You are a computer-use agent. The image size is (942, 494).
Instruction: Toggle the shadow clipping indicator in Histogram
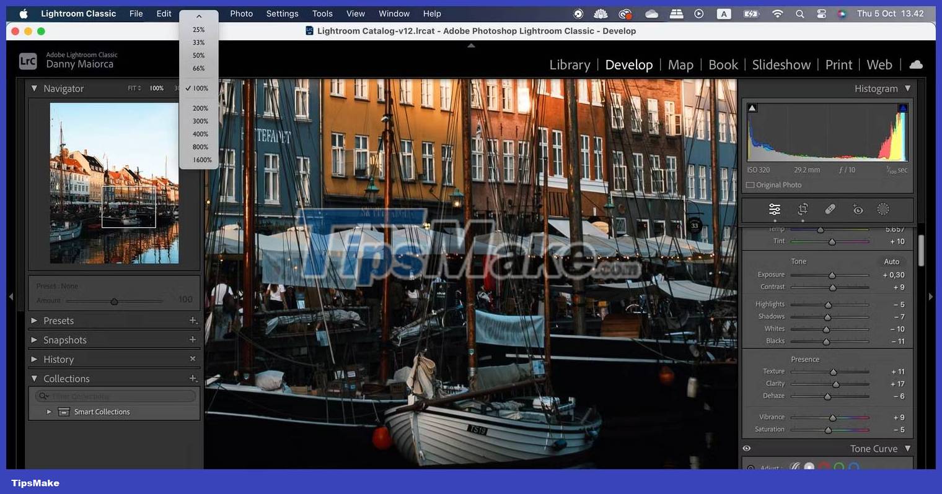coord(752,108)
